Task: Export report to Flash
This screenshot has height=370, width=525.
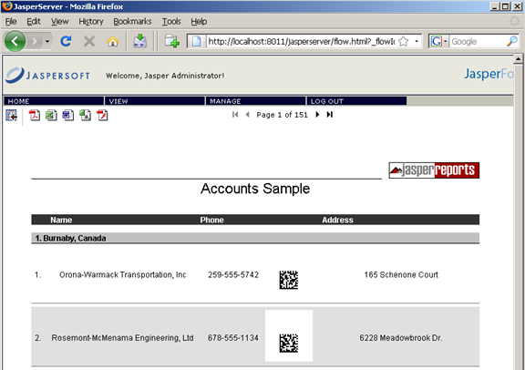Action: coord(102,115)
